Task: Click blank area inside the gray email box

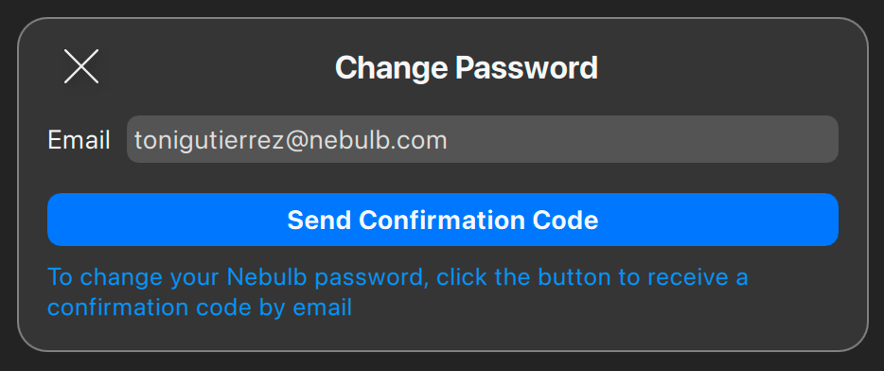Action: pos(643,139)
